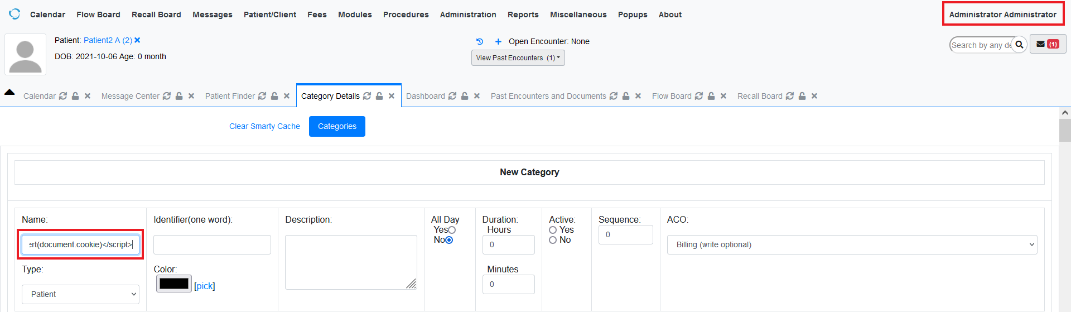Lock the Category Details tab
1071x312 pixels.
click(379, 96)
